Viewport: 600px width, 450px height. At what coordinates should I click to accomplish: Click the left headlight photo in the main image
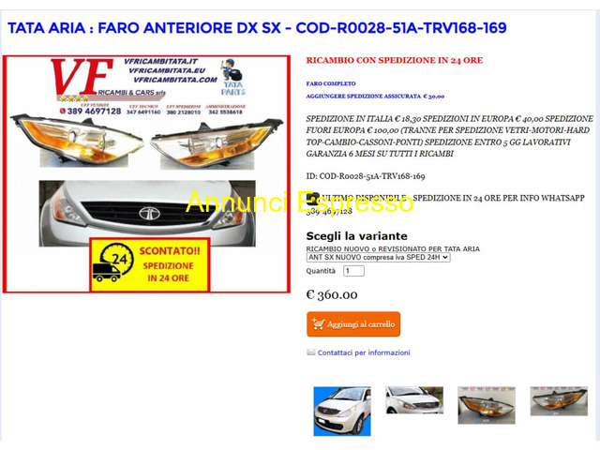78,141
